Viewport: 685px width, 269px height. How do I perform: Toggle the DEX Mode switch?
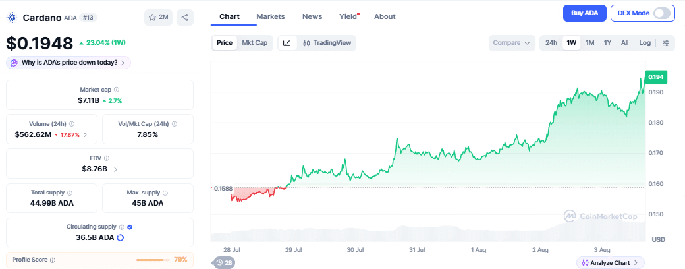(x=661, y=13)
